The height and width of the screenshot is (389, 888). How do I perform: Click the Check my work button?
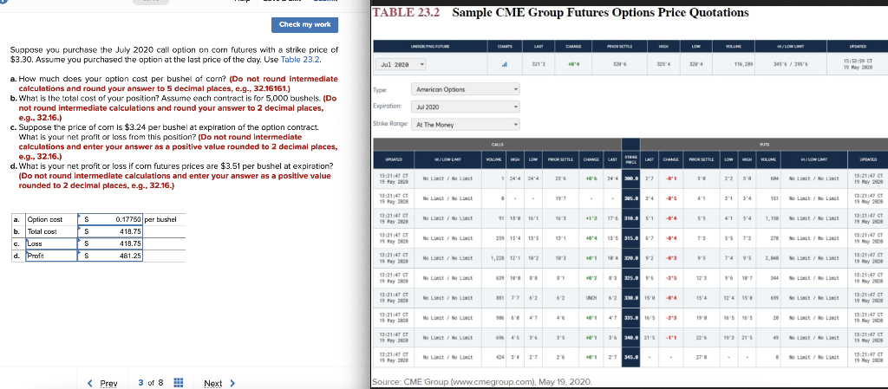click(304, 24)
